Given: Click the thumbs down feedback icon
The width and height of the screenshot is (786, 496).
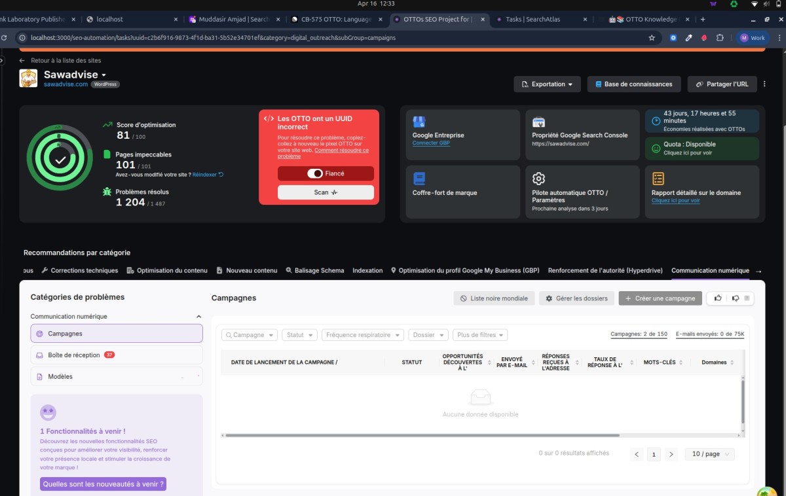Looking at the screenshot, I should [x=736, y=298].
